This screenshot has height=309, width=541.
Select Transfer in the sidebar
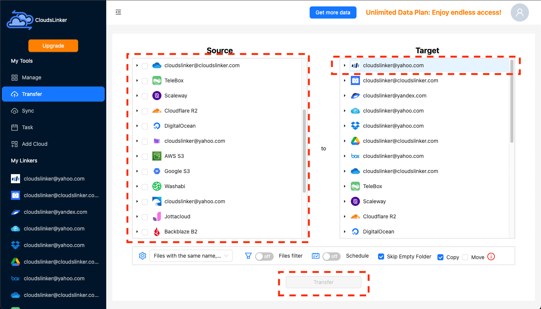click(x=53, y=94)
